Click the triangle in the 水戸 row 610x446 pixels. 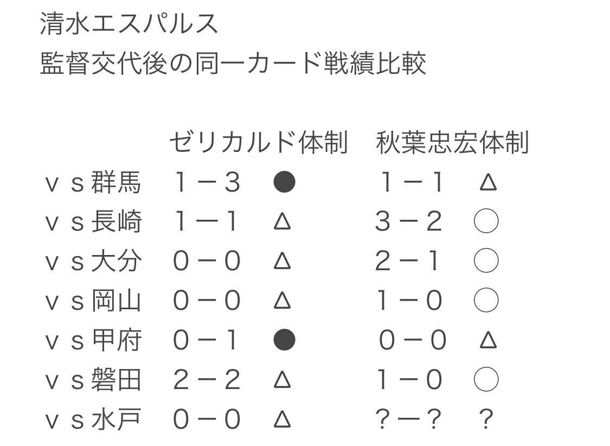[x=282, y=420]
